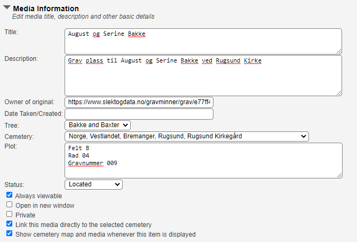
Task: Click the Date Taken/Created input box
Action: pyautogui.click(x=139, y=114)
